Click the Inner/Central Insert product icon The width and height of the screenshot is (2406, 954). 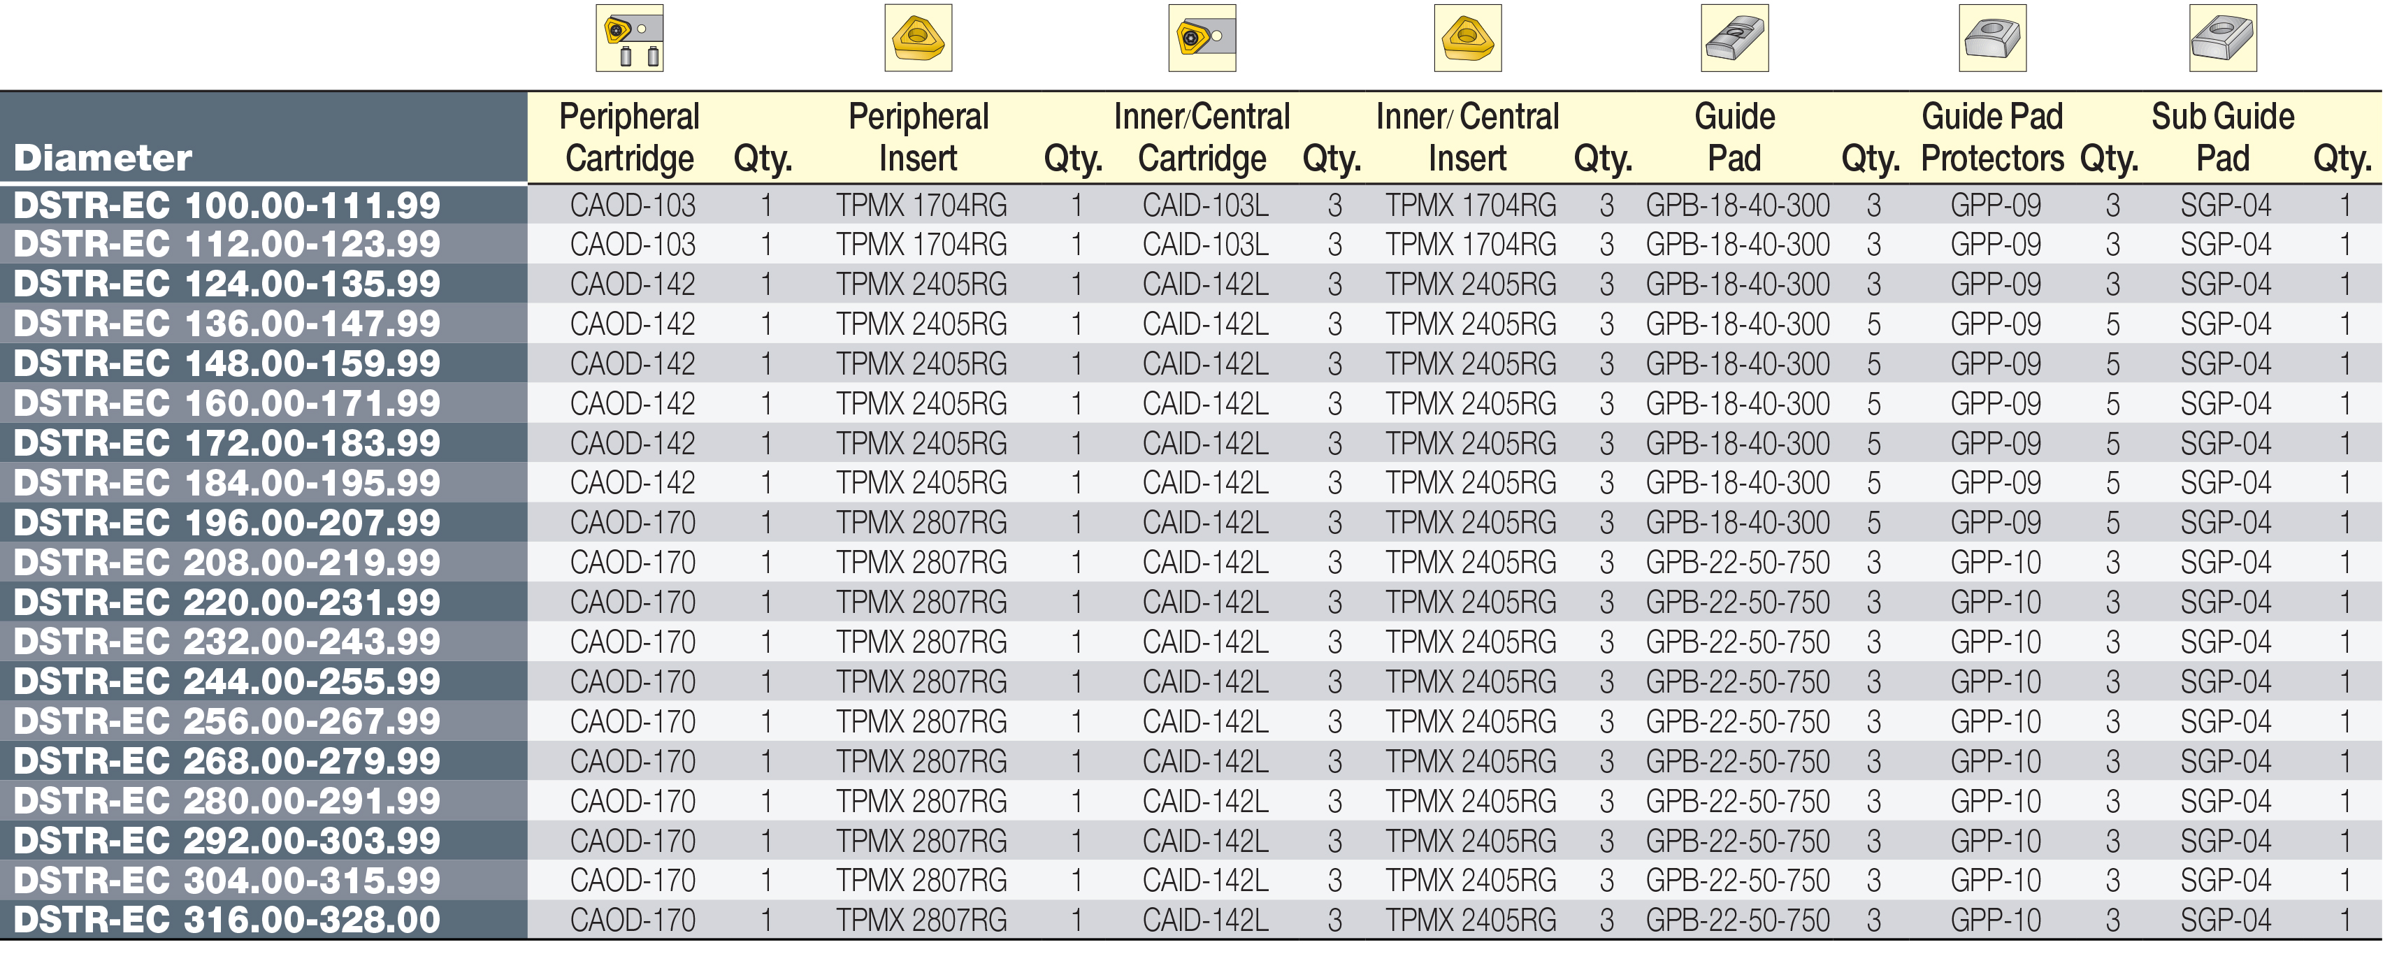pyautogui.click(x=1467, y=37)
